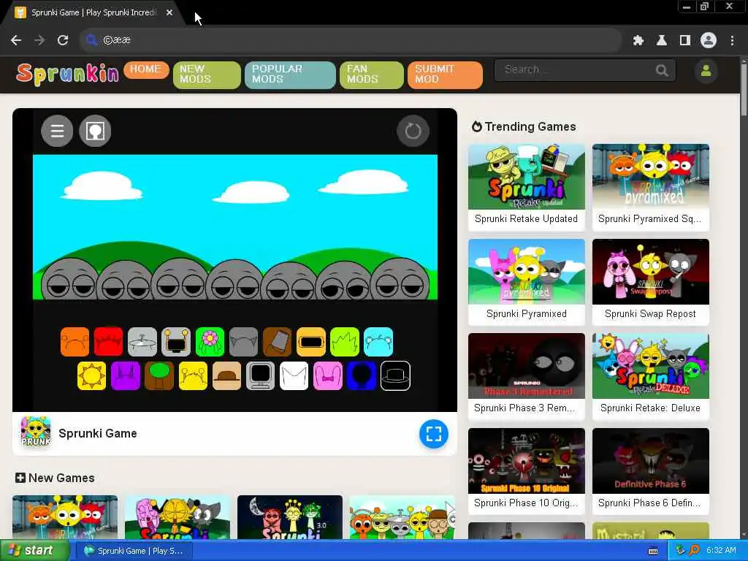Select Sprunki Game taskbar window button
This screenshot has width=748, height=561.
135,551
